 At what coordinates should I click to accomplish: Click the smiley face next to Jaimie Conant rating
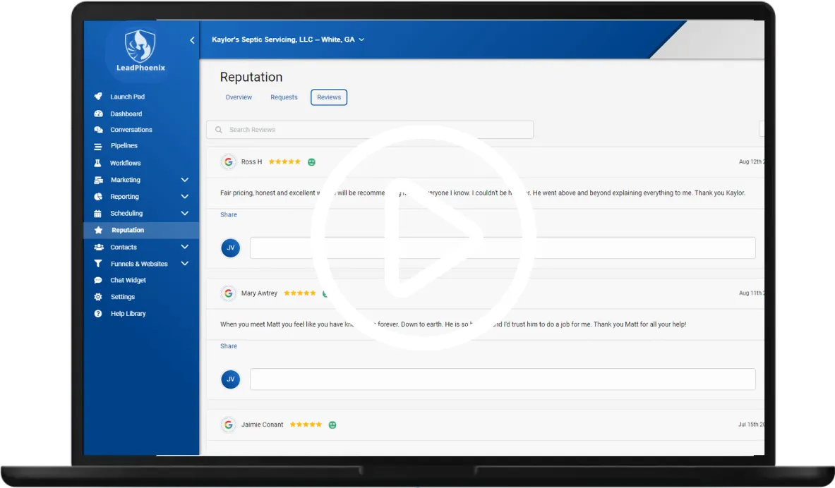(x=332, y=425)
